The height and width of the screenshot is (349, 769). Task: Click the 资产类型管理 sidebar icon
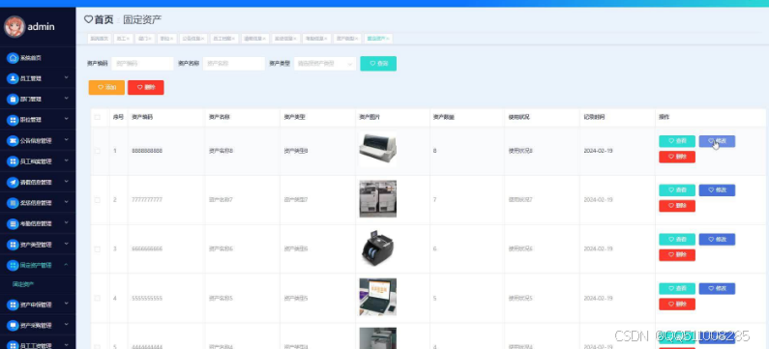tap(13, 245)
